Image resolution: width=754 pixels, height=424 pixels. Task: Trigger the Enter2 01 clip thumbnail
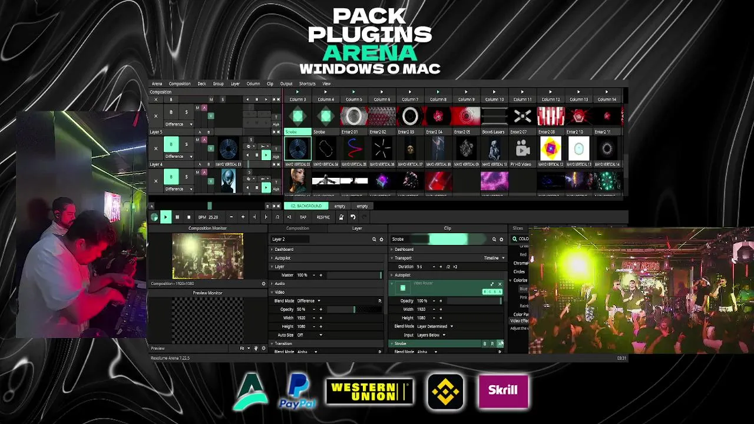click(x=353, y=116)
